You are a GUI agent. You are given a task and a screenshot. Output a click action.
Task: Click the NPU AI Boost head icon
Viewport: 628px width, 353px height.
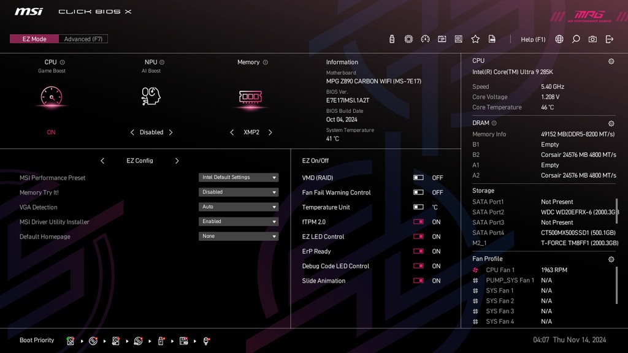pyautogui.click(x=151, y=96)
